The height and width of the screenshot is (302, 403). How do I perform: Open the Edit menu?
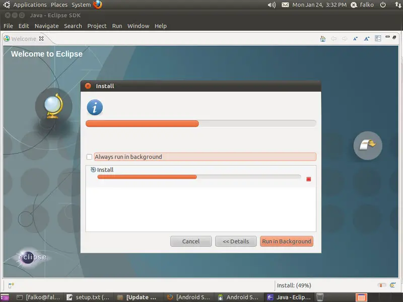[24, 26]
